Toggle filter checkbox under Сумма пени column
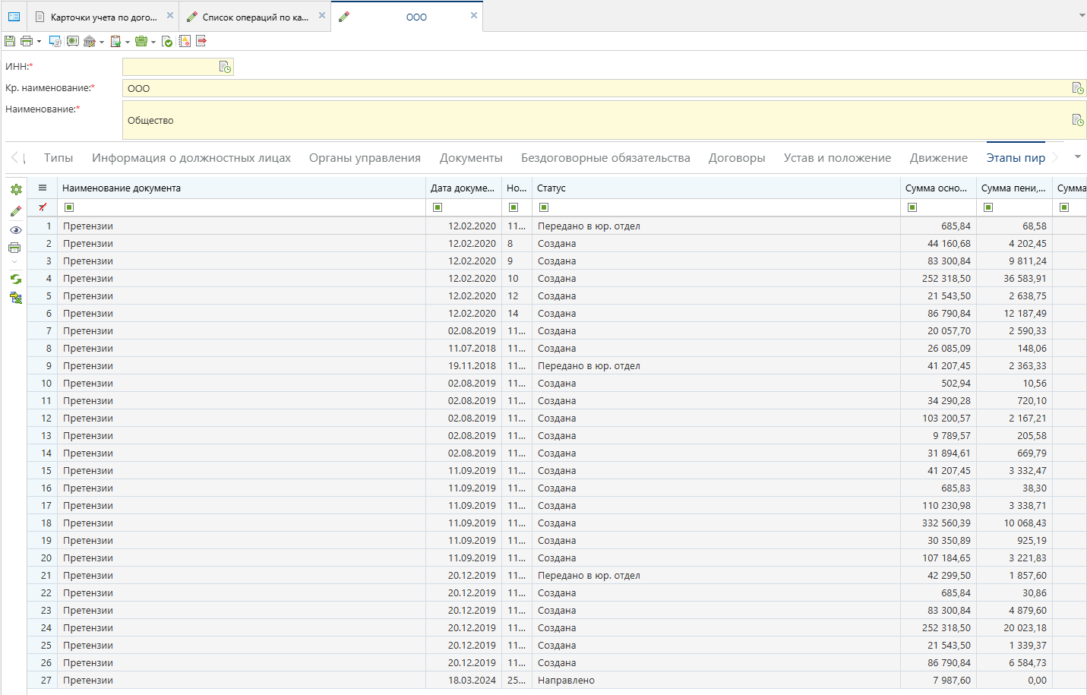 [x=988, y=207]
